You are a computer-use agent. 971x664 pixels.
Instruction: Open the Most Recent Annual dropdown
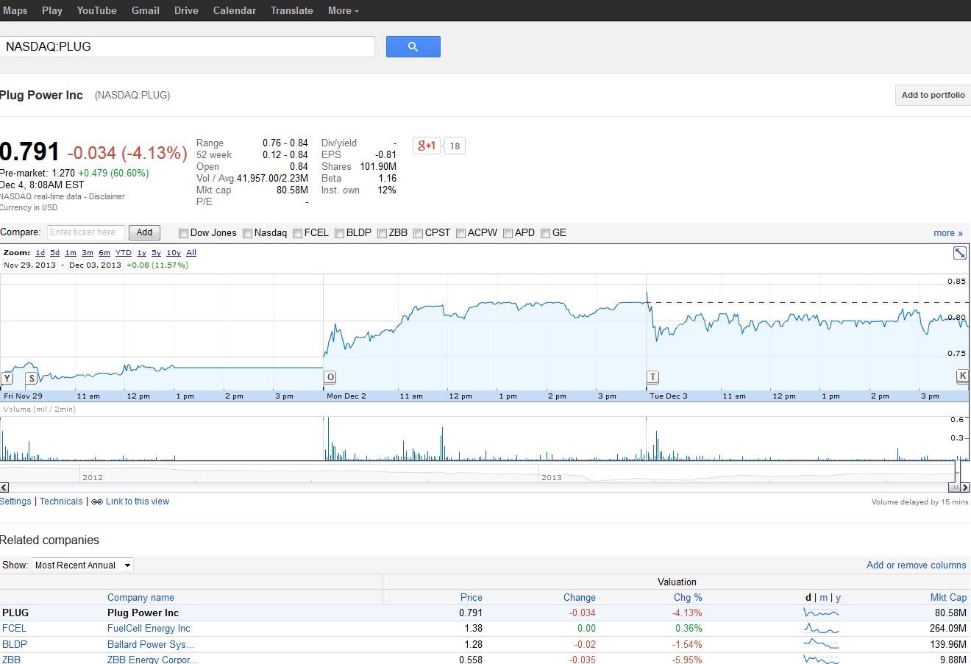coord(82,565)
